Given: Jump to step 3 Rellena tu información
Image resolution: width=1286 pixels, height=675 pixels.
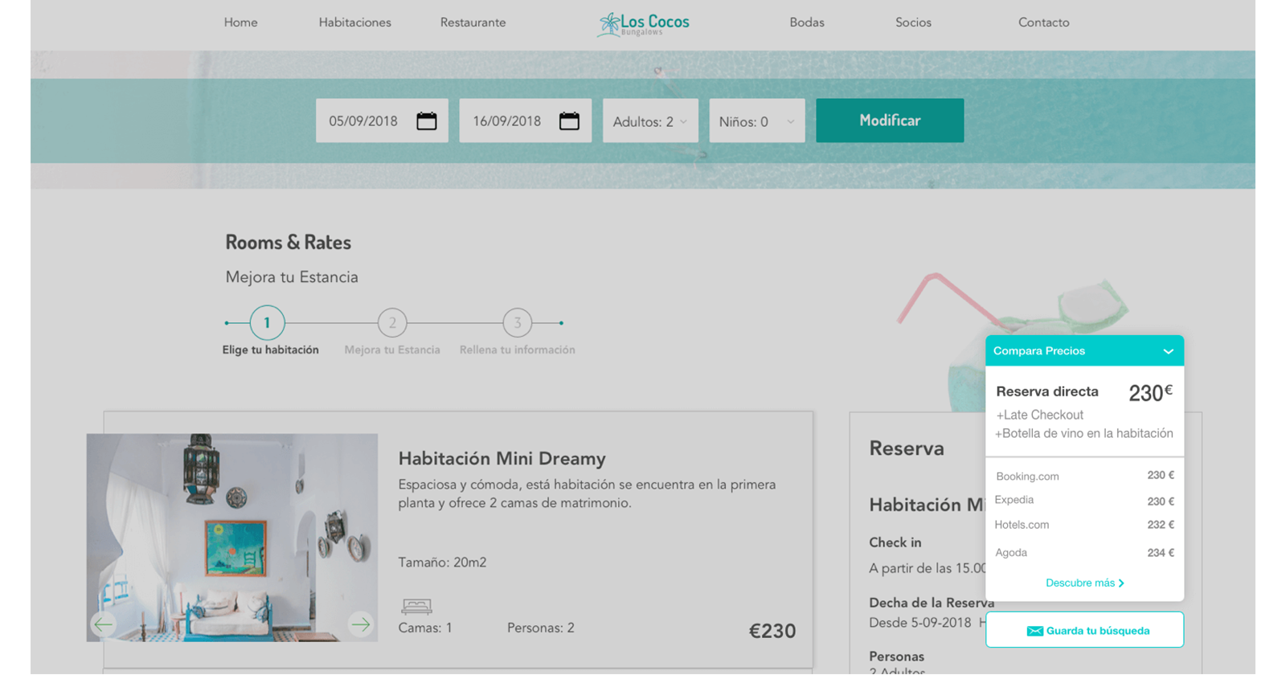Looking at the screenshot, I should [x=517, y=323].
